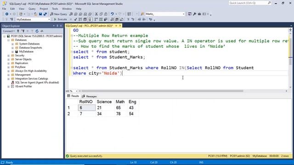Viewport: 294px width, 165px height.
Task: Open the Marks_ find combo box dropdown
Action: (x=183, y=14)
